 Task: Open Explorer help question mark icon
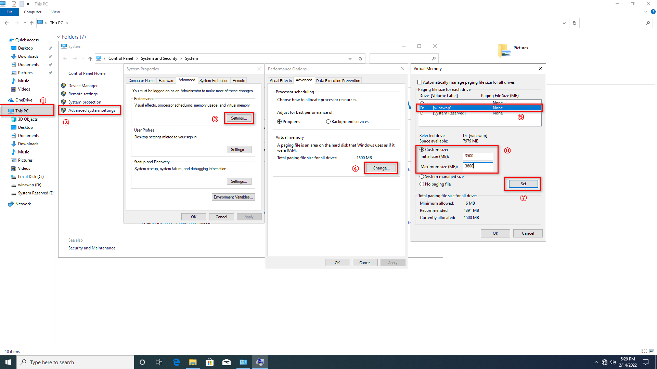(653, 12)
